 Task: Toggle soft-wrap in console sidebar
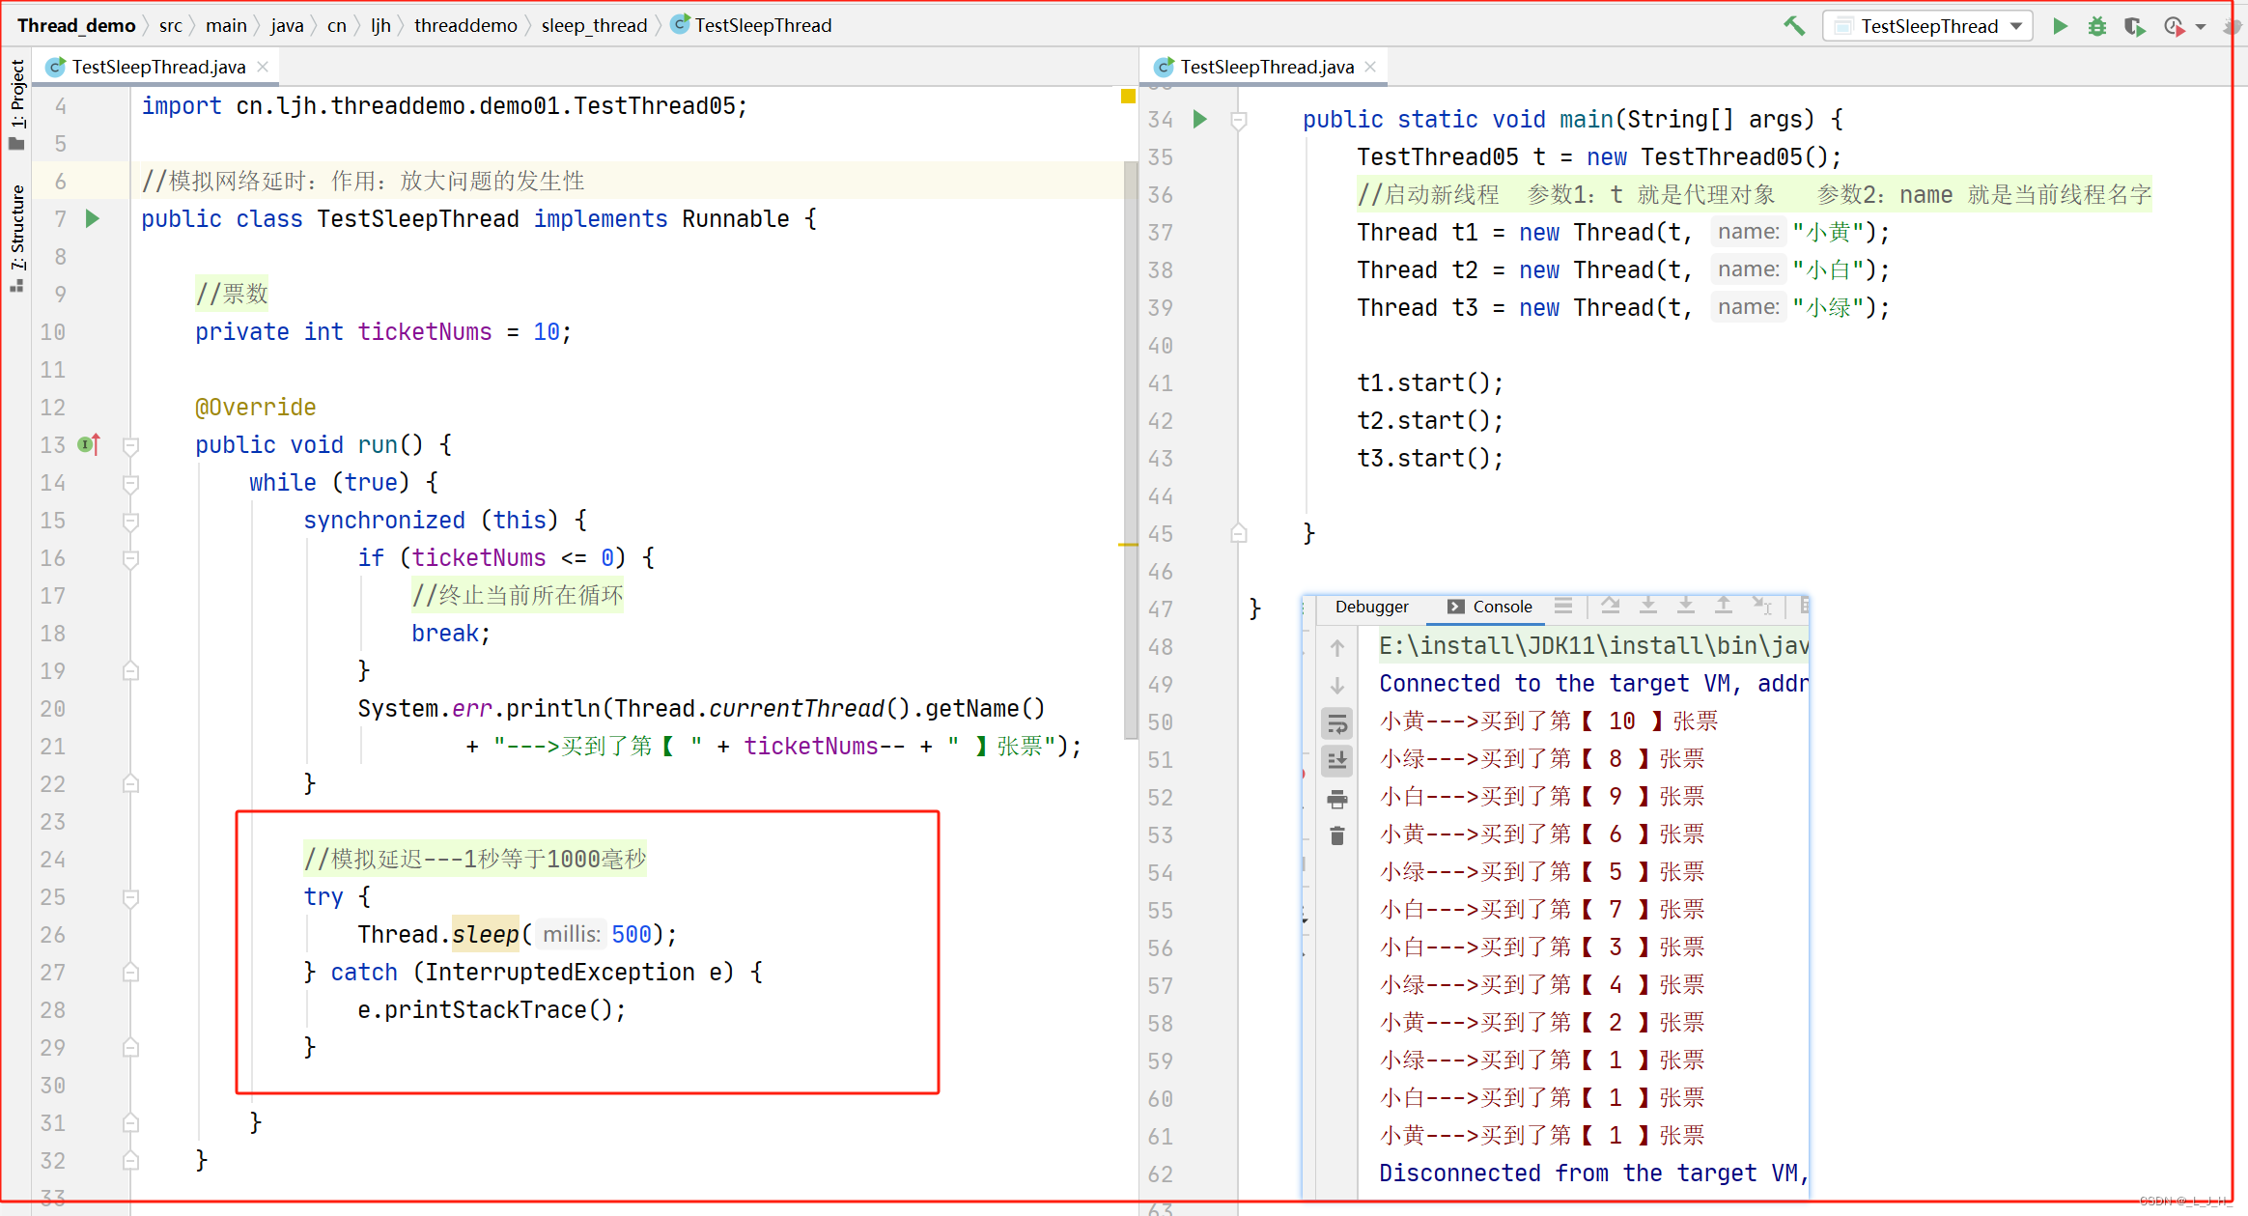[x=1337, y=723]
